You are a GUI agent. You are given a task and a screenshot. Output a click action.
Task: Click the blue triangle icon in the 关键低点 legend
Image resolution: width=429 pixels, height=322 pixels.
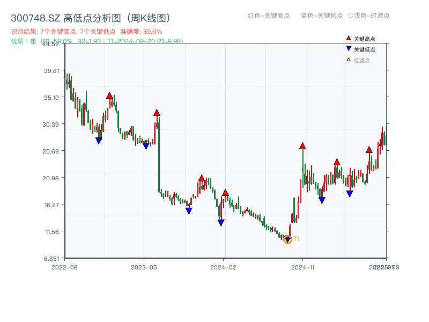click(349, 49)
